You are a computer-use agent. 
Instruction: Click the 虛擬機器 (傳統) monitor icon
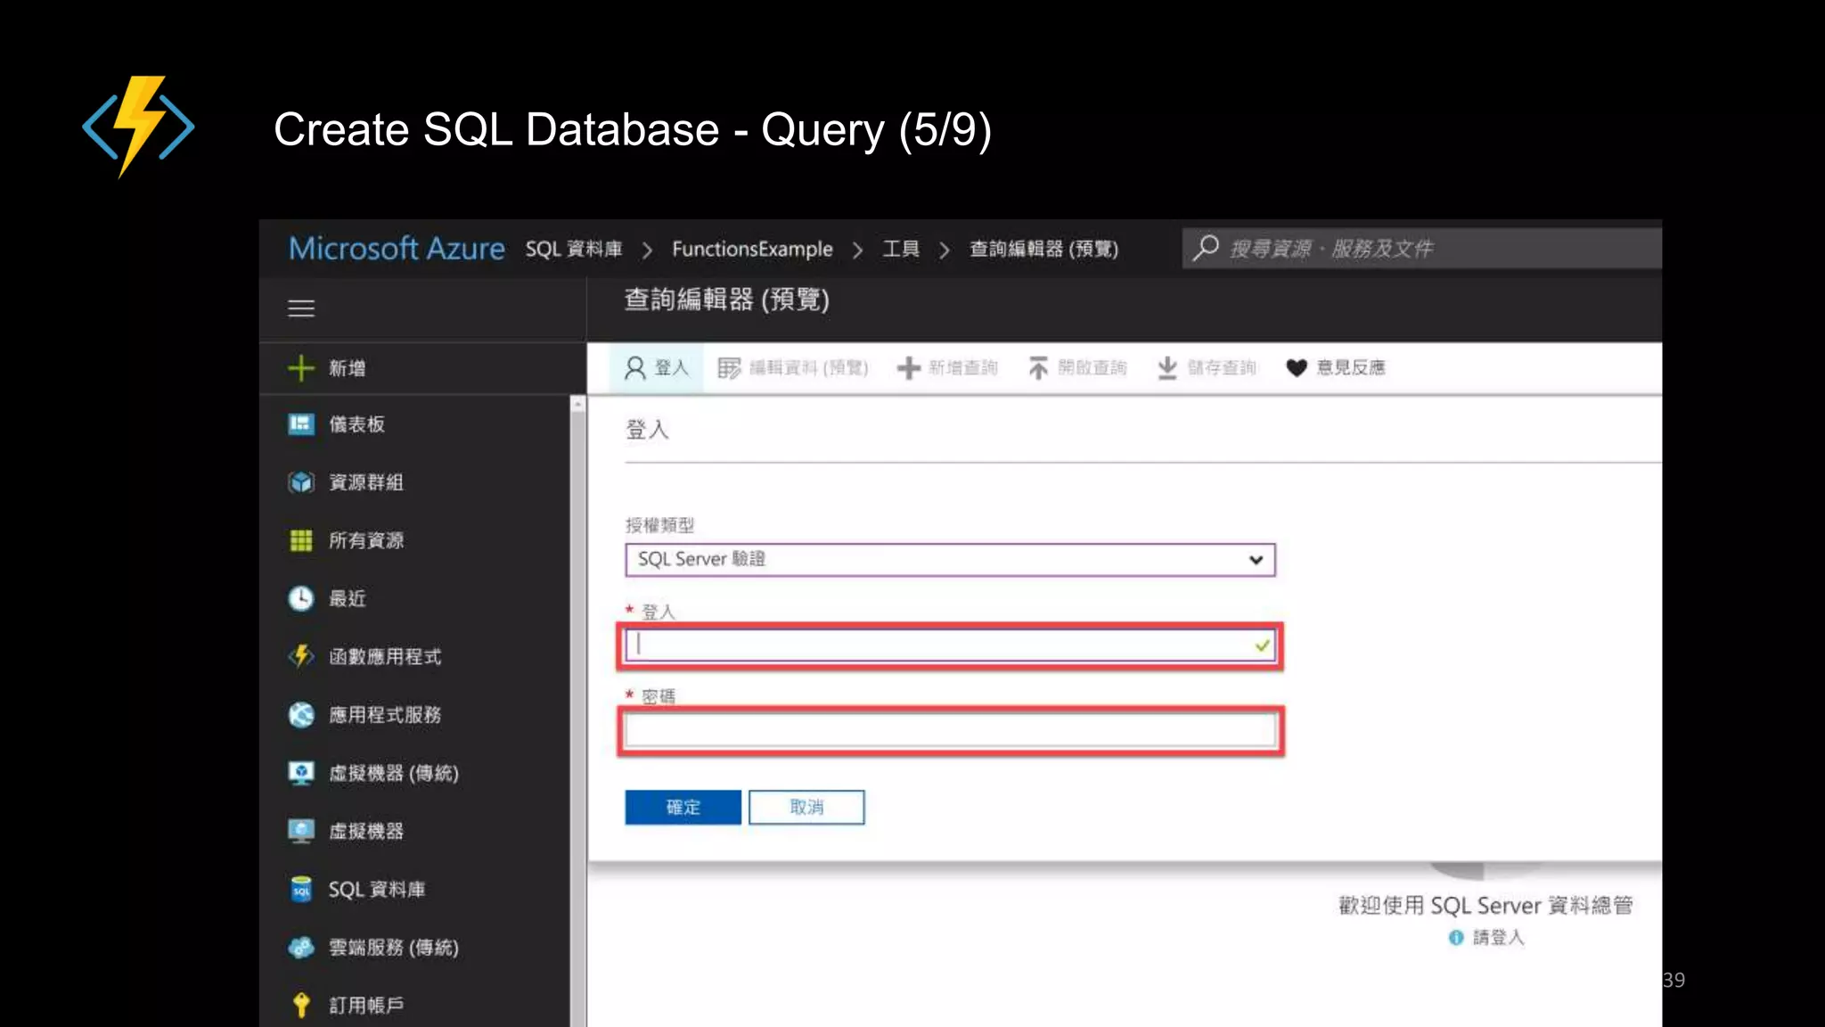coord(301,773)
